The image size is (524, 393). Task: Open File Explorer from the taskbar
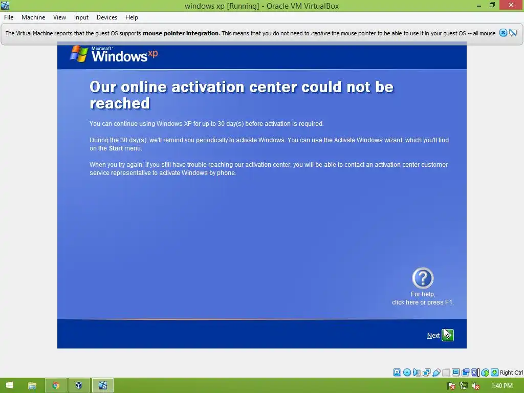click(x=32, y=385)
